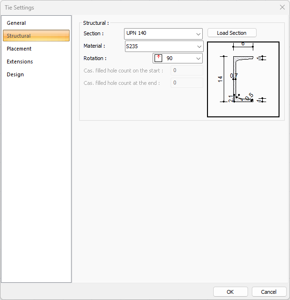Close the Tie Settings dialog window
Screen dimensions: 290x300
pyautogui.click(x=281, y=7)
